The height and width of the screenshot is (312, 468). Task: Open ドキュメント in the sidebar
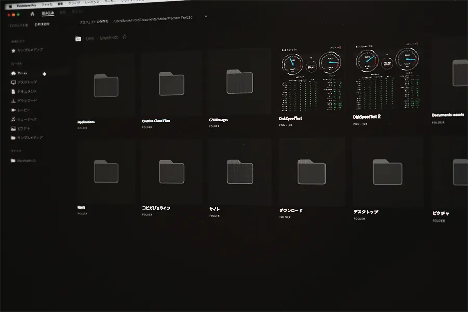point(24,92)
